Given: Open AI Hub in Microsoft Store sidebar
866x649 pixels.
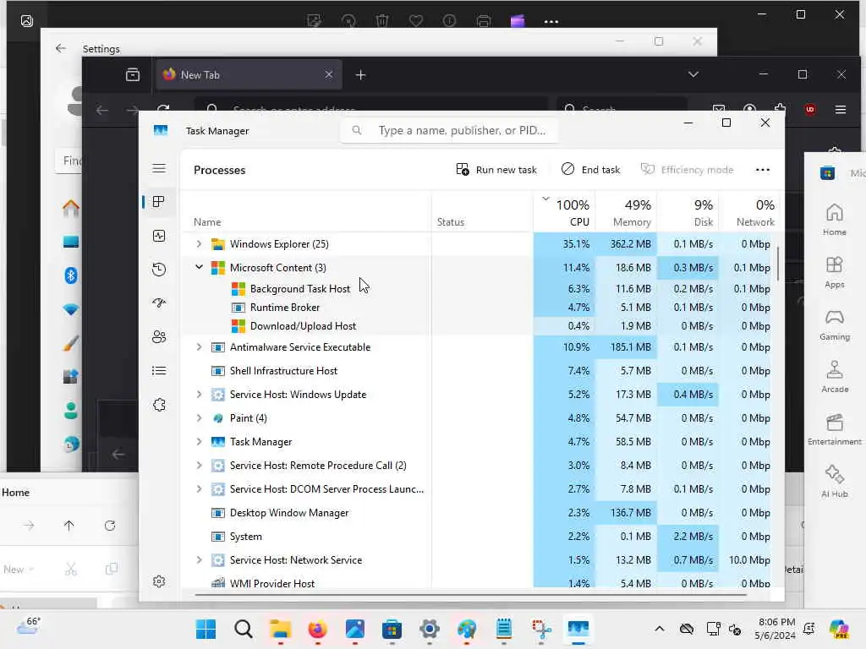Looking at the screenshot, I should [x=834, y=482].
